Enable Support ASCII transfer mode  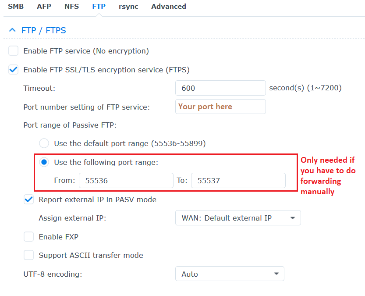coord(28,255)
